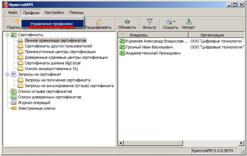Click certificate icon beside Курзенев Александр
The height and width of the screenshot is (156, 247).
122,41
